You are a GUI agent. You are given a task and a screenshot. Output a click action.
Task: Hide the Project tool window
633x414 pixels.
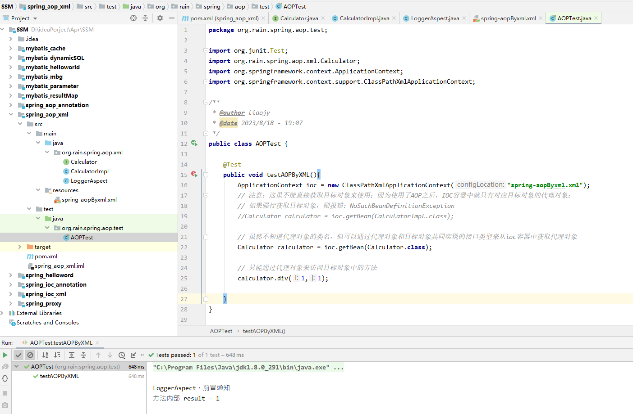coord(172,18)
